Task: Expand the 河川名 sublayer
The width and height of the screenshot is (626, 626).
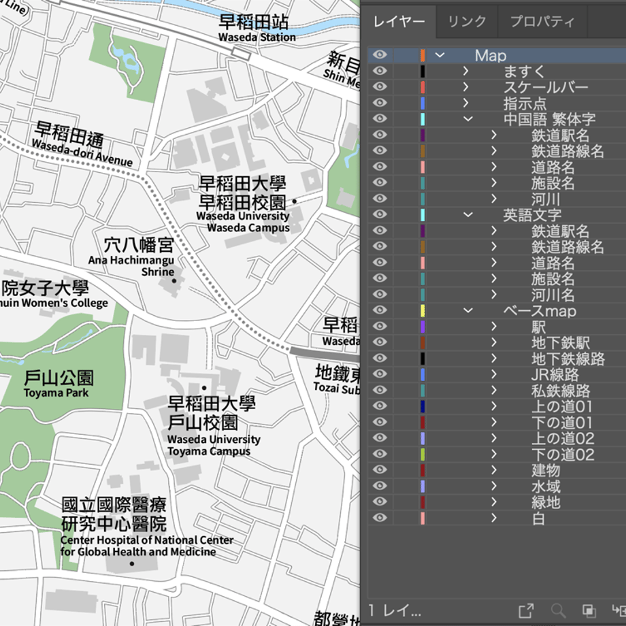Action: [x=494, y=295]
